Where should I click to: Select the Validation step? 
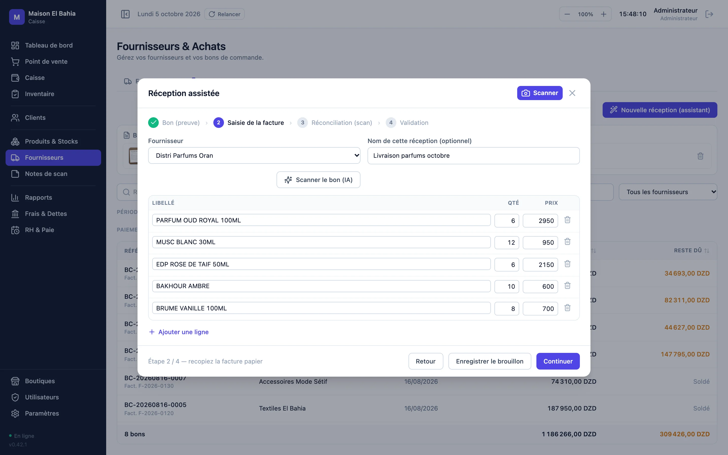pos(407,123)
